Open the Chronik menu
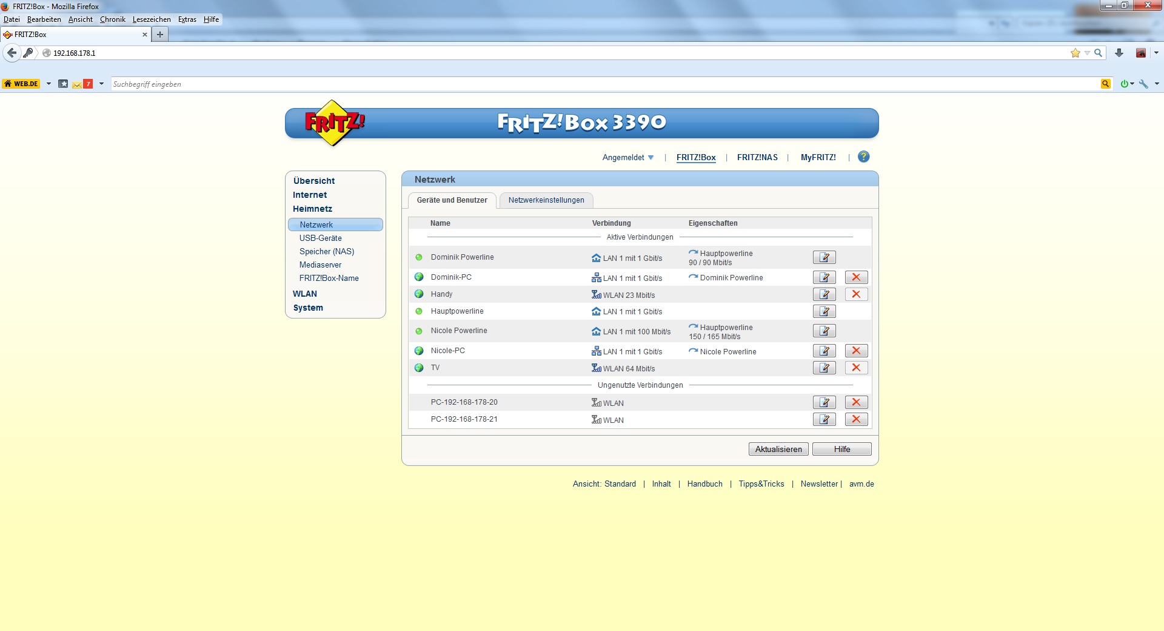The height and width of the screenshot is (631, 1164). point(113,19)
